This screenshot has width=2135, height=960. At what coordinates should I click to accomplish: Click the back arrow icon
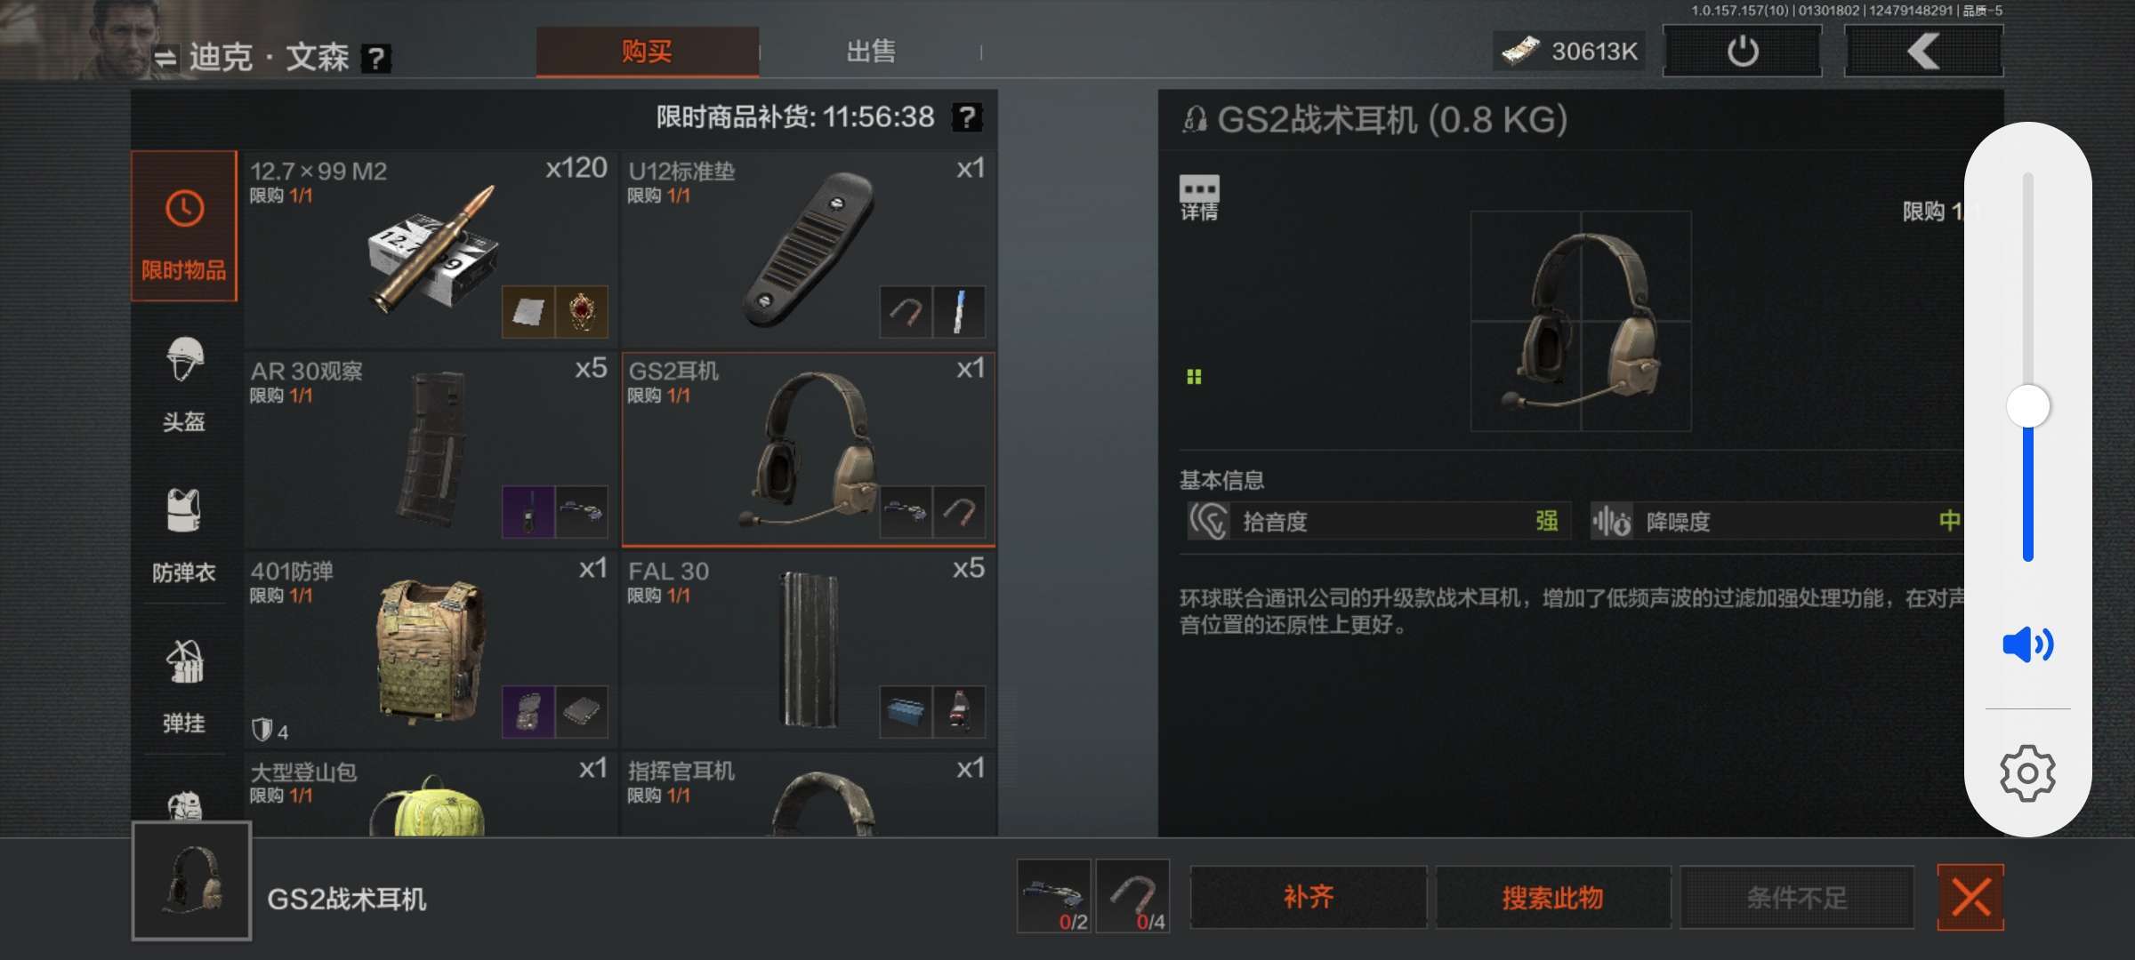1923,52
